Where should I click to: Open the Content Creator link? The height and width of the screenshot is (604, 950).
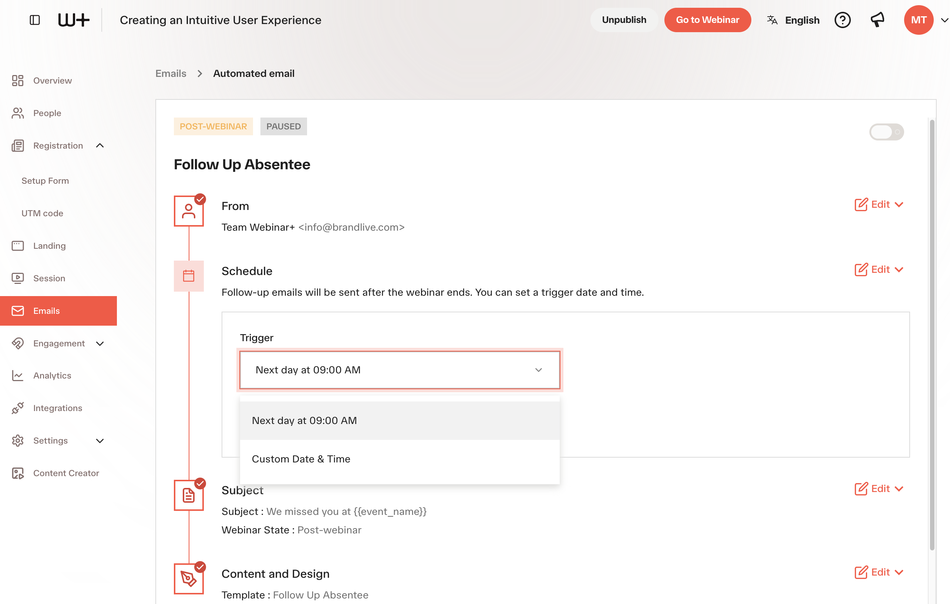pyautogui.click(x=66, y=473)
